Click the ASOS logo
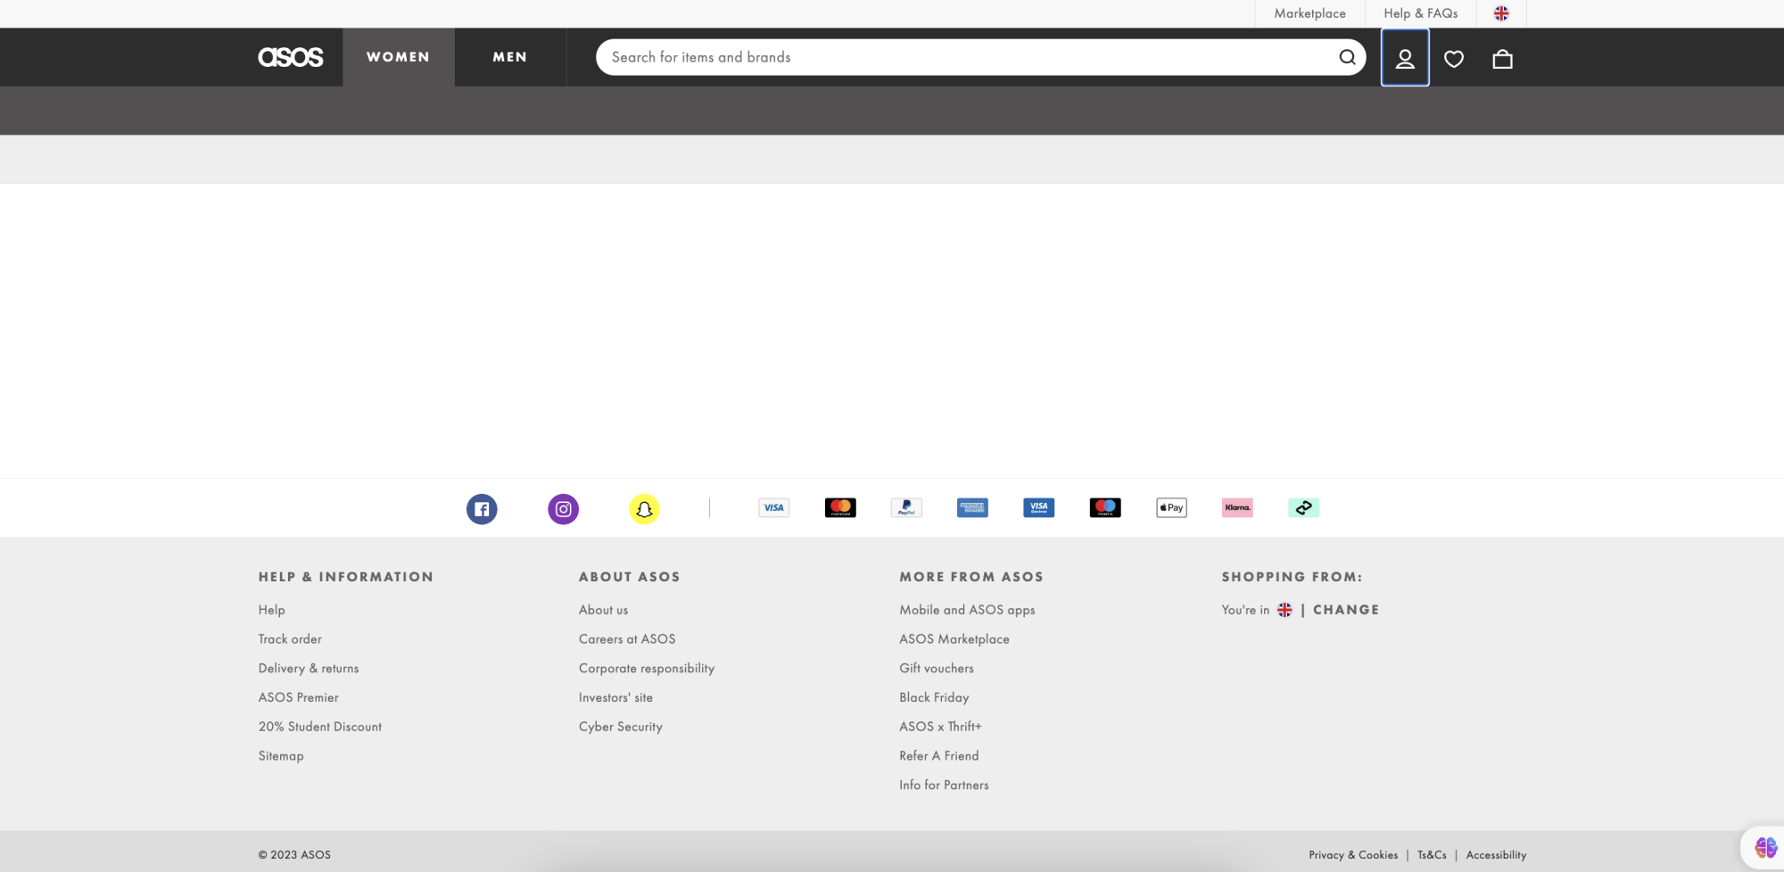Viewport: 1784px width, 872px height. (290, 56)
